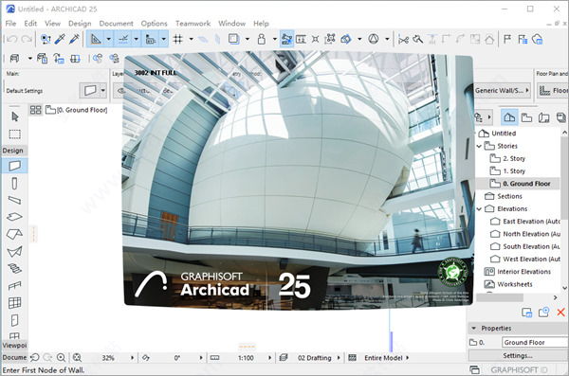Select the Marquee tool
Viewport: 569px width, 376px height.
[x=14, y=134]
